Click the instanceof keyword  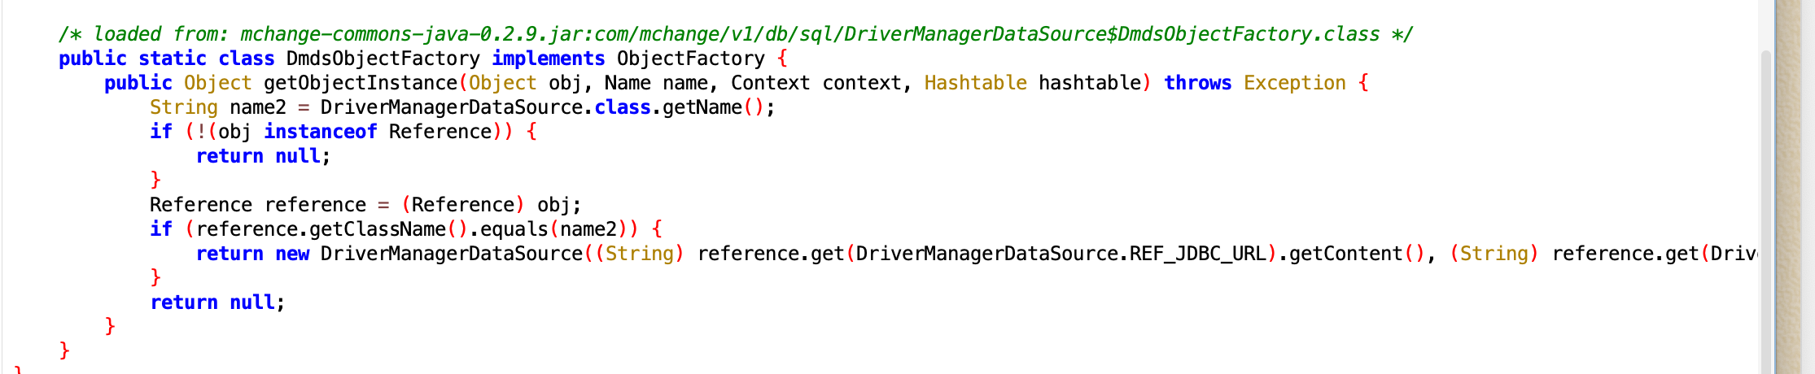pos(321,132)
